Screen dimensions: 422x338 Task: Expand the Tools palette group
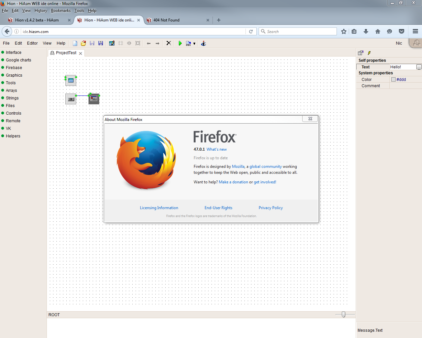11,83
